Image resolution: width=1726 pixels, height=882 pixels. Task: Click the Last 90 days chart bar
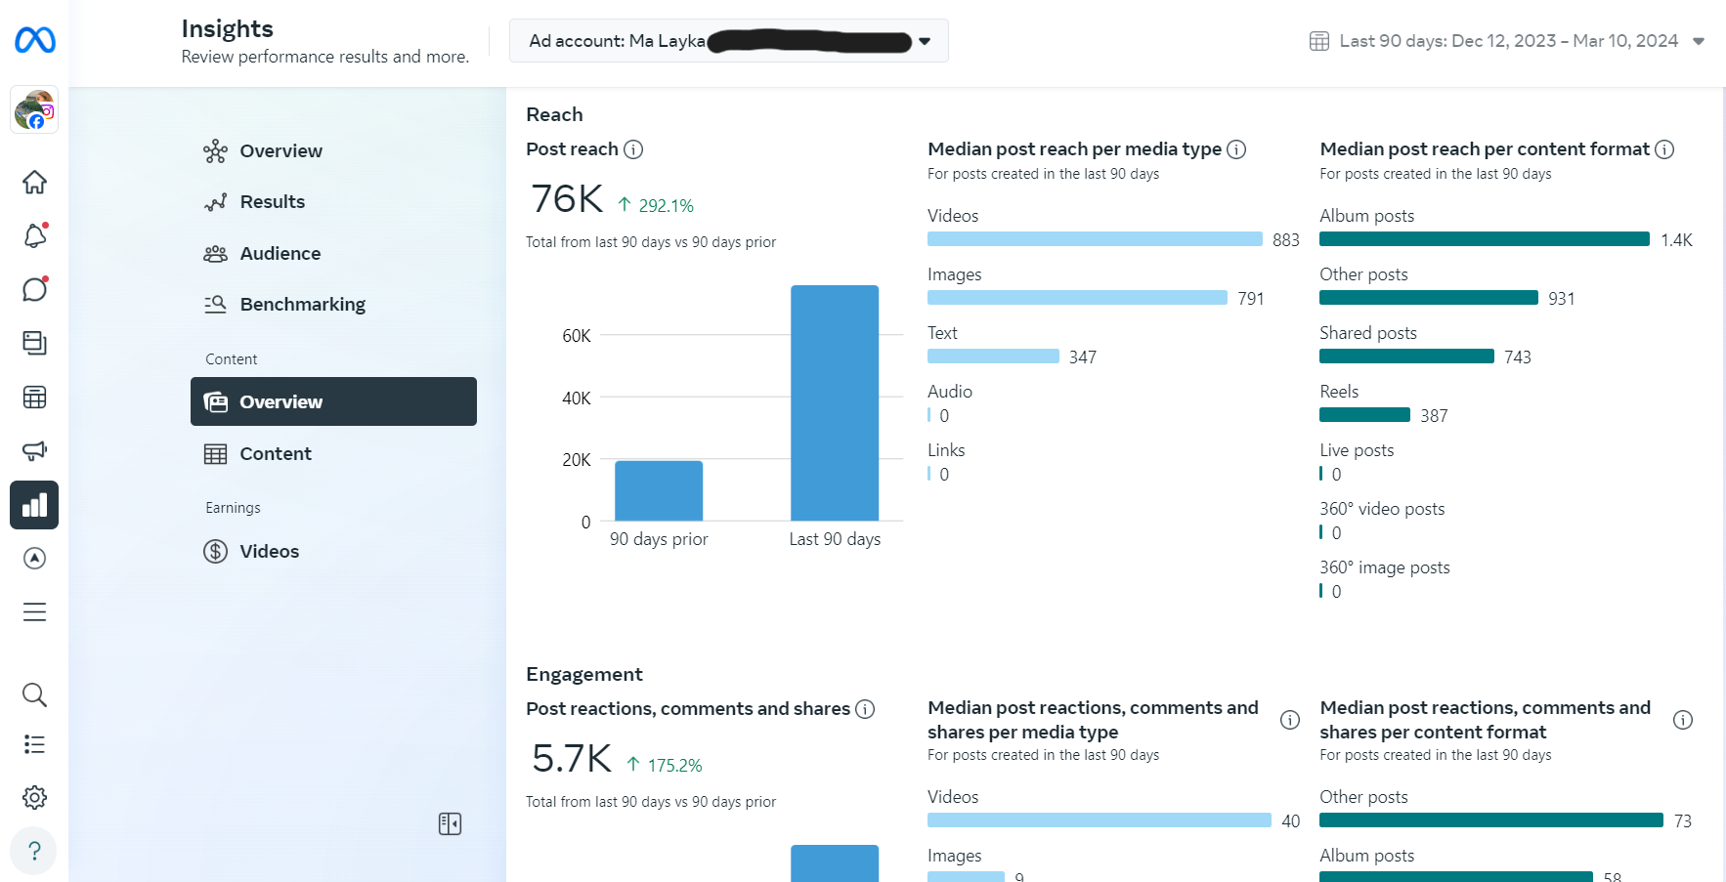tap(835, 402)
